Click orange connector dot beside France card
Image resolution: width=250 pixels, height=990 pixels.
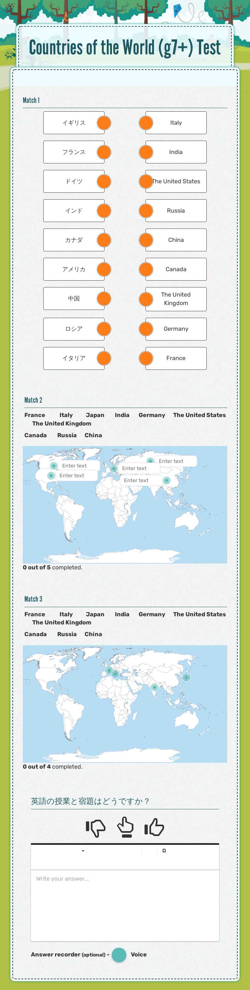(x=146, y=358)
